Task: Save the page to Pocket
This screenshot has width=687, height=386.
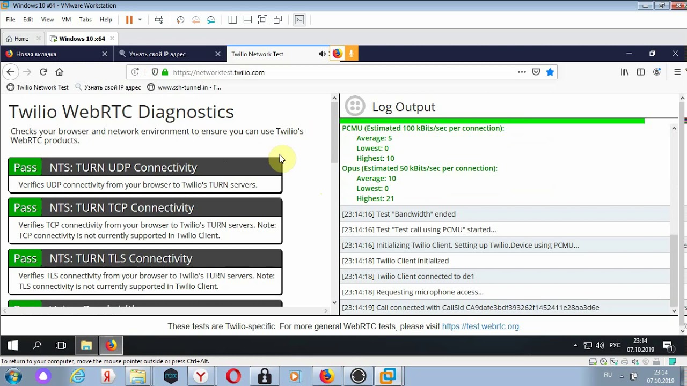Action: [536, 72]
